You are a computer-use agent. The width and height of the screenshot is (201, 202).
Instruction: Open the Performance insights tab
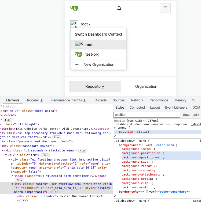pyautogui.click(x=68, y=100)
